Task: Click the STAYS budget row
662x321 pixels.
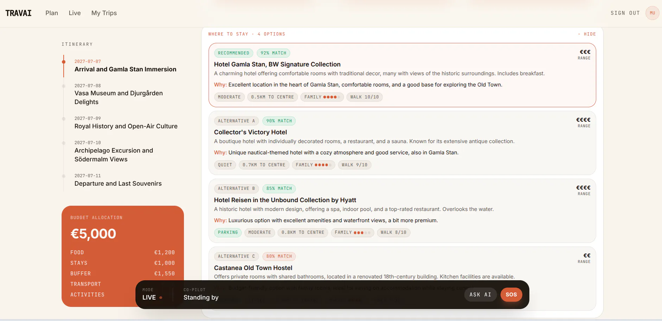Action: pos(122,263)
